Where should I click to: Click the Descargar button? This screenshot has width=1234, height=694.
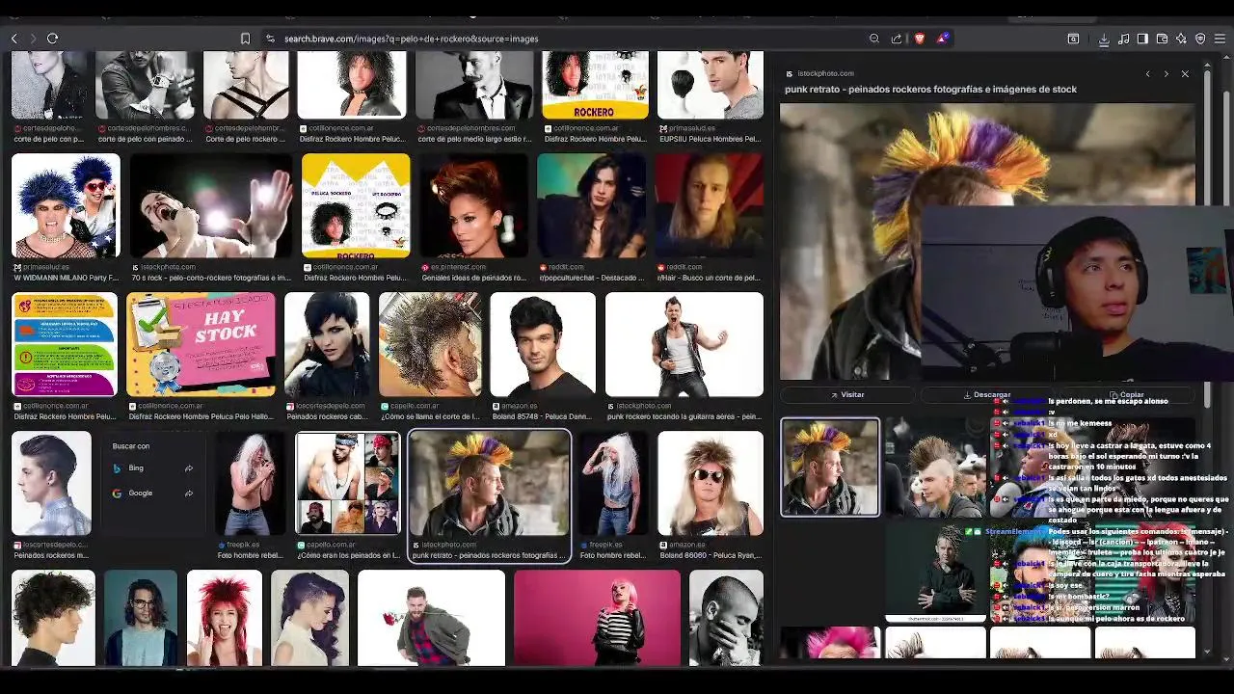tap(987, 394)
